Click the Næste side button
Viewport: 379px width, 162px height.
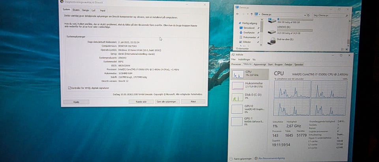[x=141, y=101]
